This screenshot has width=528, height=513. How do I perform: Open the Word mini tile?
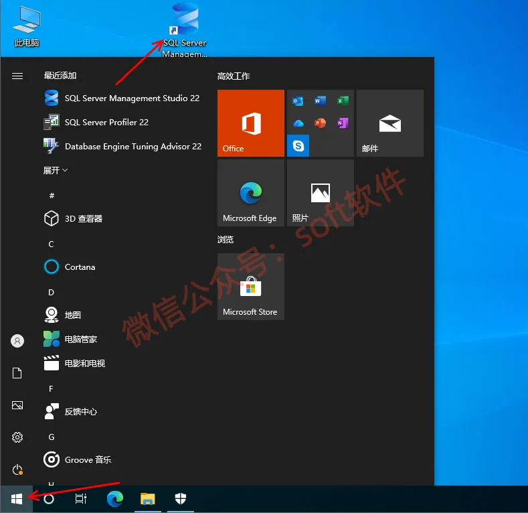coord(321,100)
